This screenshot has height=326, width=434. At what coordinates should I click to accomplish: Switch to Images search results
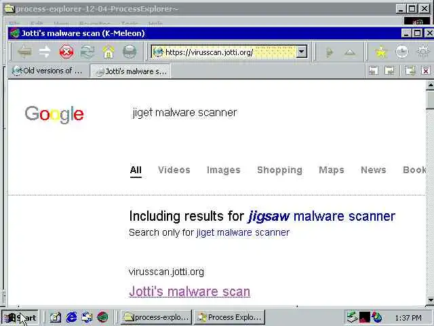click(x=224, y=170)
